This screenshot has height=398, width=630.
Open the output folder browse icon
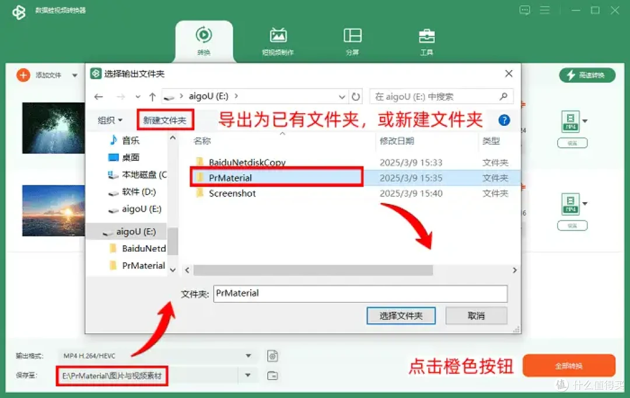point(272,375)
